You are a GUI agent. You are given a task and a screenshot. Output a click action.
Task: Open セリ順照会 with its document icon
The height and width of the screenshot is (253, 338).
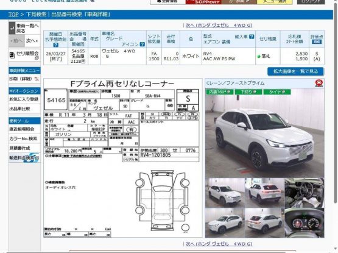pos(24,55)
